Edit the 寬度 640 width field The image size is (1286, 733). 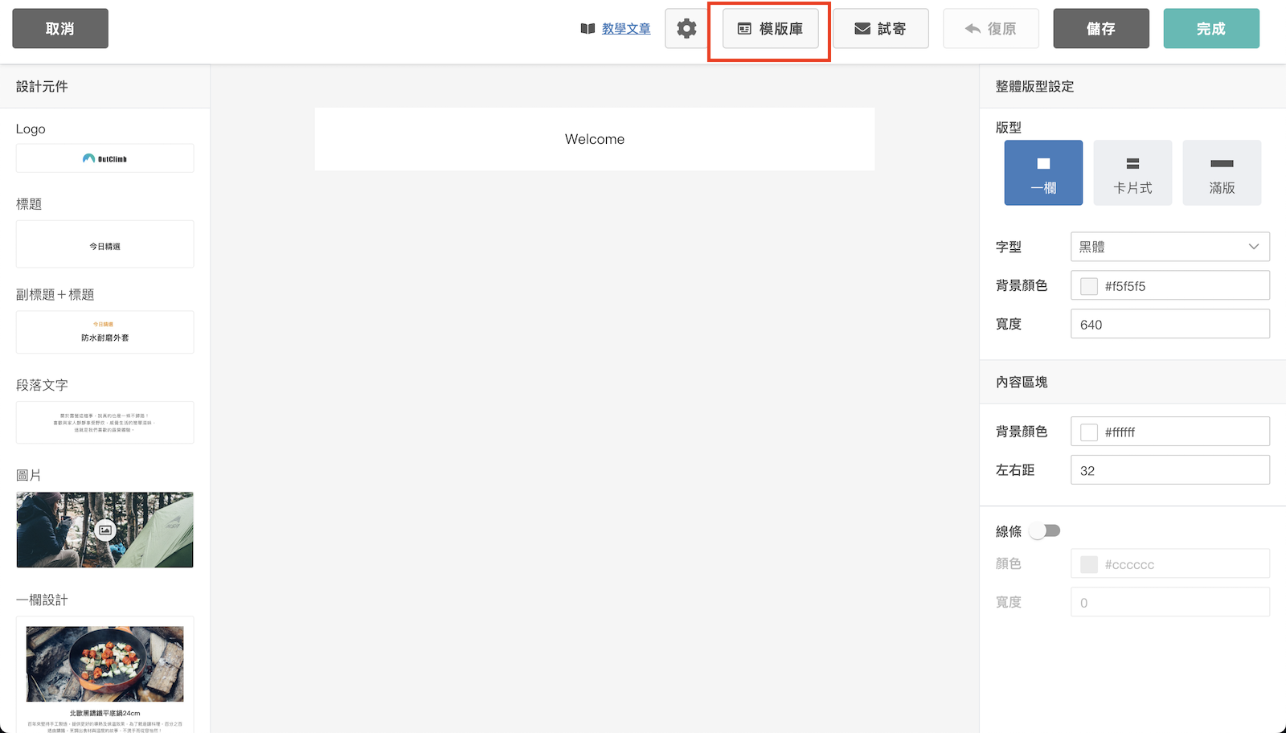pyautogui.click(x=1169, y=324)
